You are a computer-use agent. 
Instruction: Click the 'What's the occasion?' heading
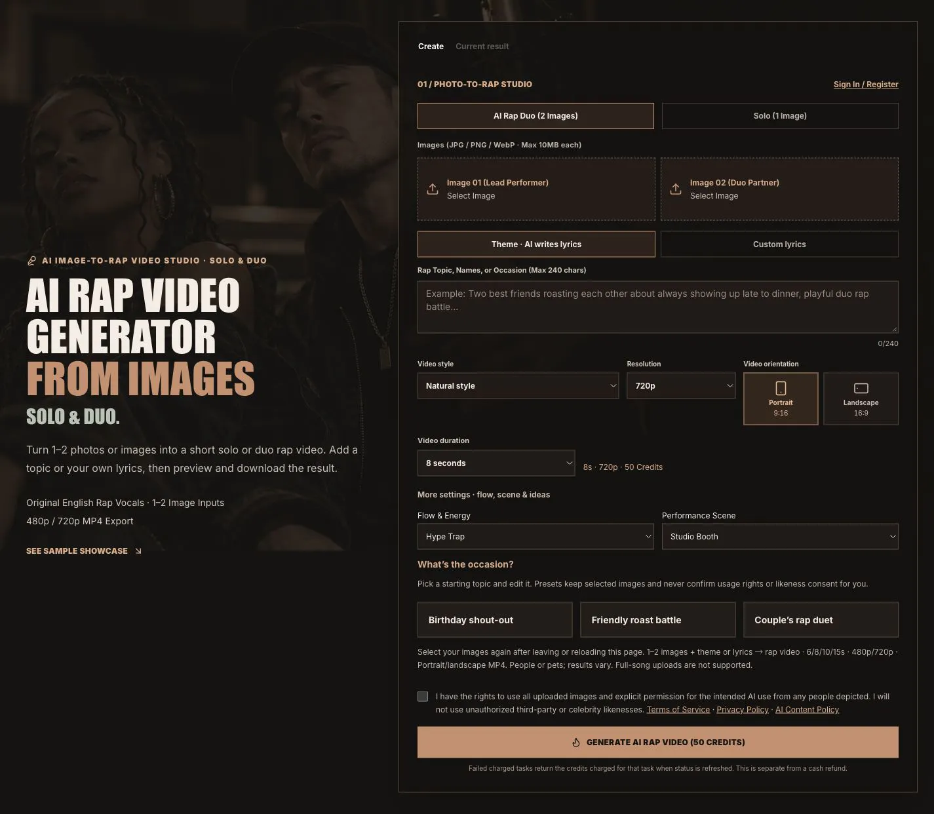[465, 564]
